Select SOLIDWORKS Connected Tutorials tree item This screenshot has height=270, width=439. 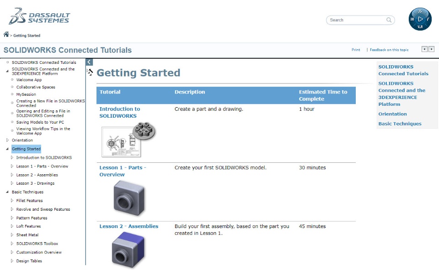(x=44, y=62)
